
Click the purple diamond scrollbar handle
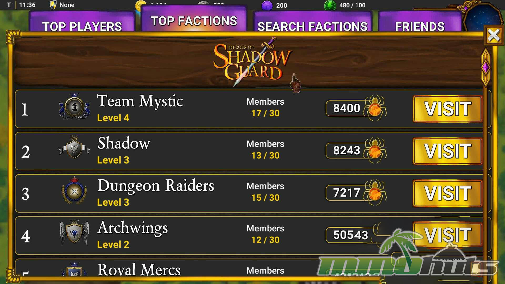tap(486, 68)
